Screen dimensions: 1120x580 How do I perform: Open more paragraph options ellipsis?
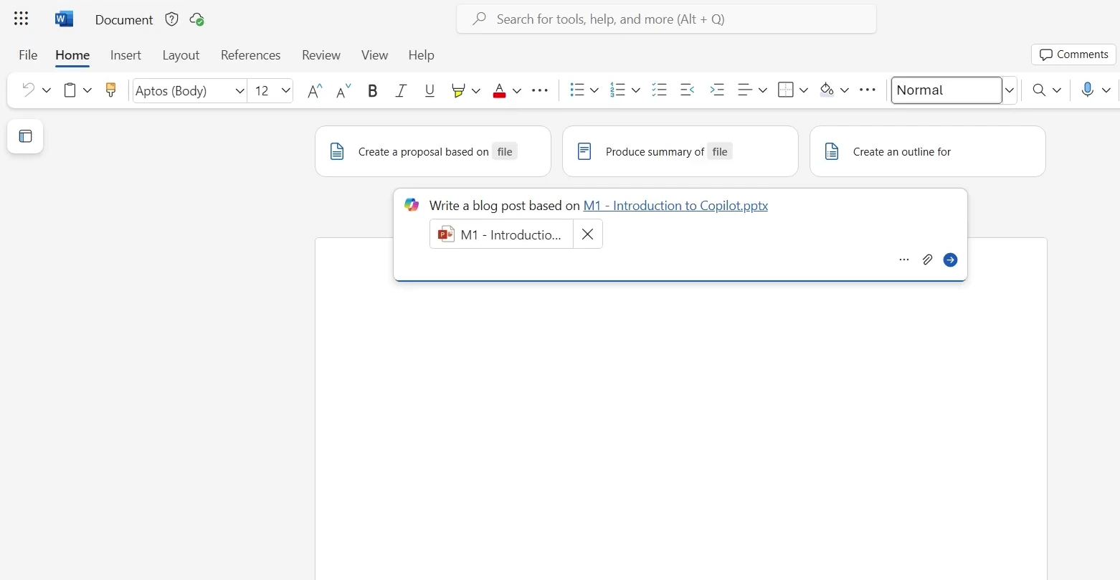(x=868, y=90)
